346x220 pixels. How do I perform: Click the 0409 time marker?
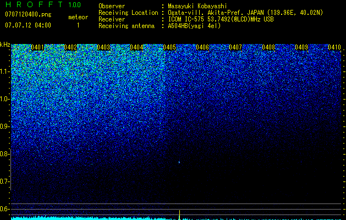[x=301, y=47]
